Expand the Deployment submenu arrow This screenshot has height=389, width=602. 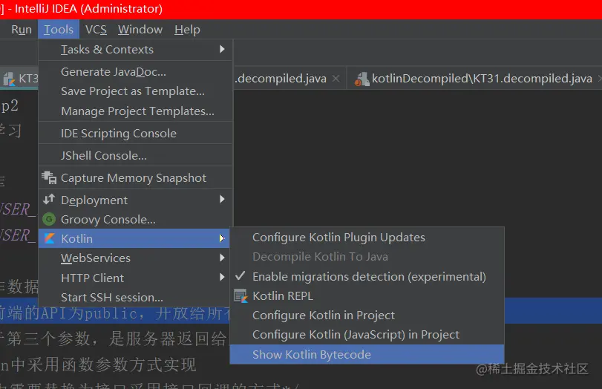[222, 199]
